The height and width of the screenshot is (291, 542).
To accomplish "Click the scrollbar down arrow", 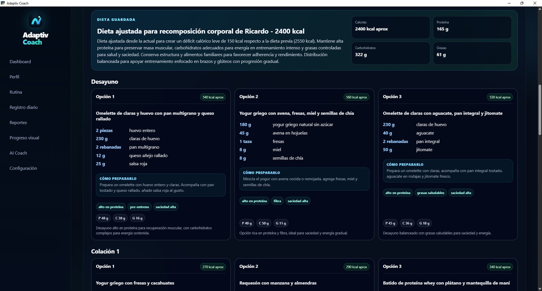I will tap(540, 289).
